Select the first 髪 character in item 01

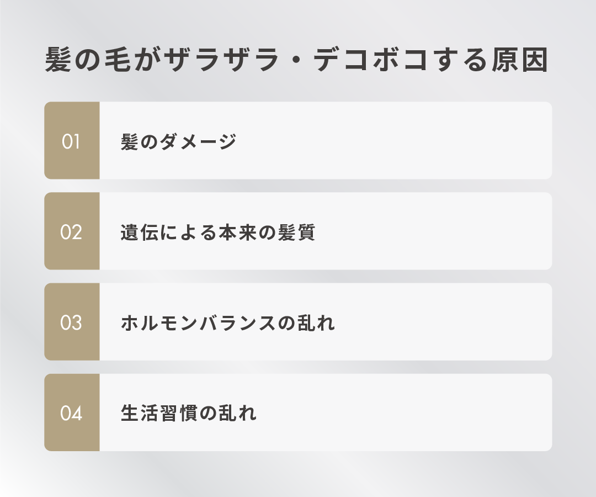(130, 142)
